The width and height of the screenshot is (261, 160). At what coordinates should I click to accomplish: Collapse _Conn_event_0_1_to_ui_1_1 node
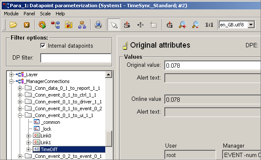[x=20, y=115]
